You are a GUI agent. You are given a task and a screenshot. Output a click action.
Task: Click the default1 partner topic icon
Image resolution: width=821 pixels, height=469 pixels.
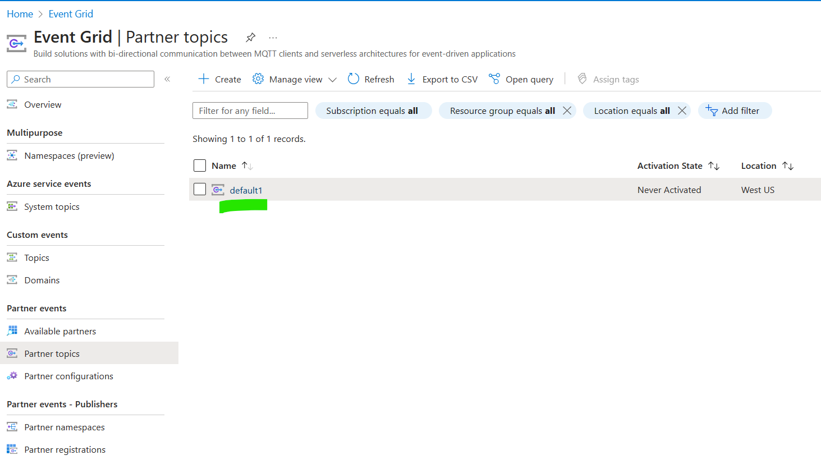218,190
